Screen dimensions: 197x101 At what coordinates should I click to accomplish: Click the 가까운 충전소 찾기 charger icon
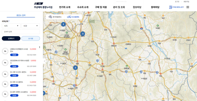click(171, 7)
